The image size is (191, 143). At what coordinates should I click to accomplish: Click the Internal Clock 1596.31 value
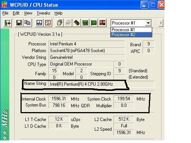[x=59, y=99]
